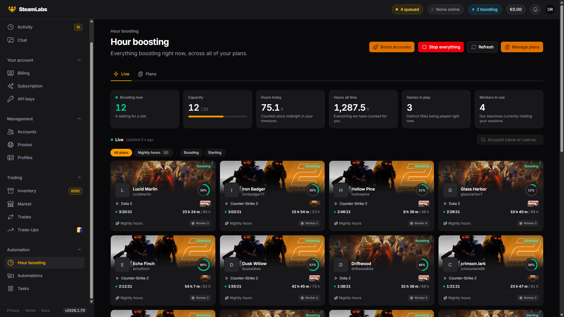Click Worker 4 chip on Hollow Pine card
This screenshot has width=564, height=317.
[x=419, y=223]
